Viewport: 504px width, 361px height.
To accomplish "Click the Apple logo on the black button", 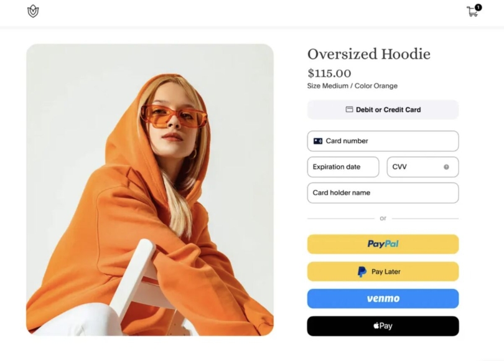I will (x=376, y=326).
